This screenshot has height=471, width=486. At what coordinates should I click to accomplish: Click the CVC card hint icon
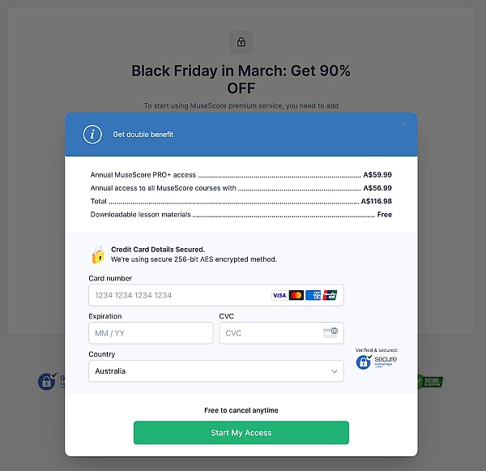point(332,332)
